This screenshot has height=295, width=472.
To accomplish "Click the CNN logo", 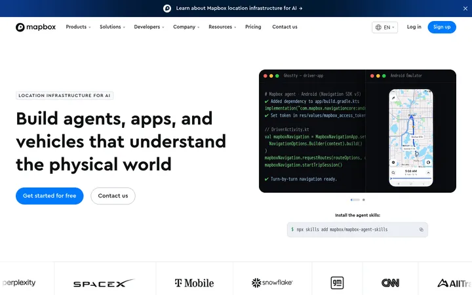I will [390, 283].
